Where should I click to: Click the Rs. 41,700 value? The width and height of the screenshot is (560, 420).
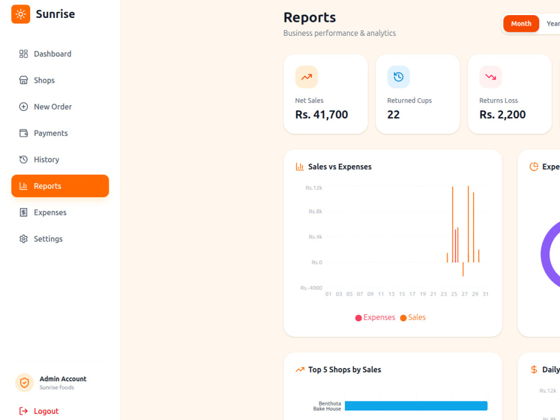(321, 115)
